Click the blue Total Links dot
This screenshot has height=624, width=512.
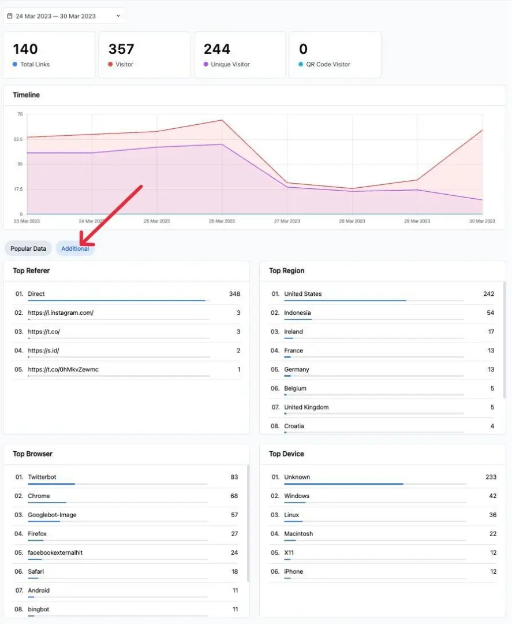point(15,65)
